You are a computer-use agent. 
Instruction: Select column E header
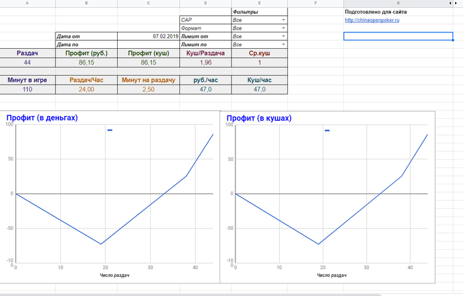coord(259,3)
